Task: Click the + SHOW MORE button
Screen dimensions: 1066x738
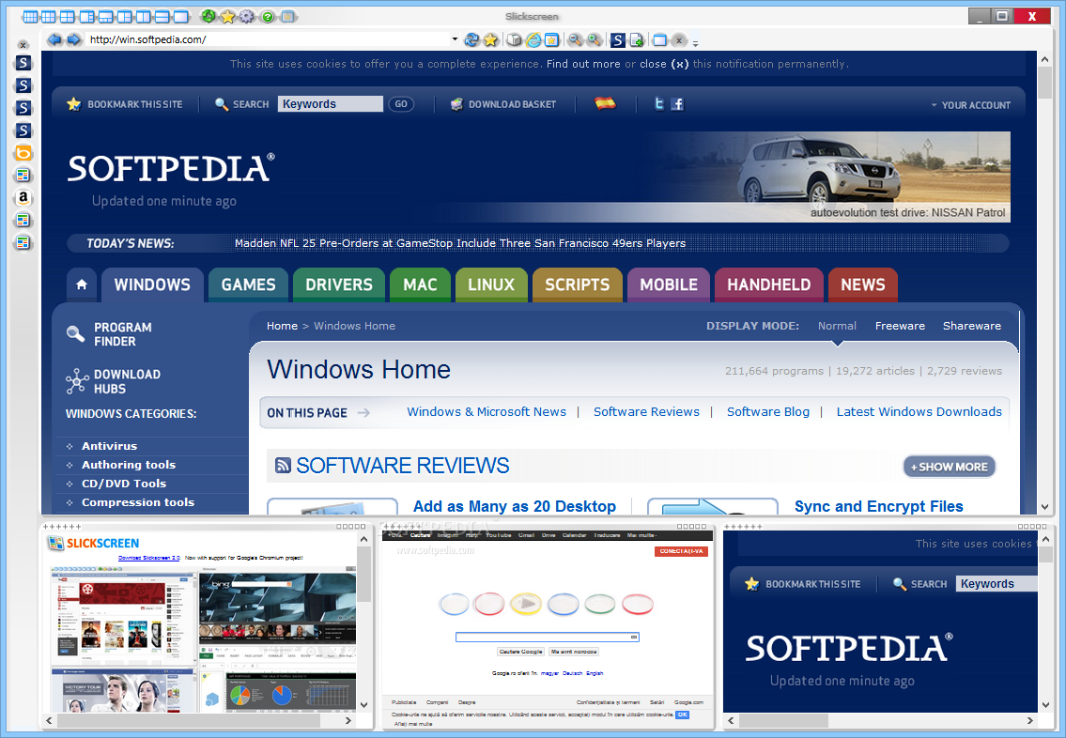Action: 949,467
